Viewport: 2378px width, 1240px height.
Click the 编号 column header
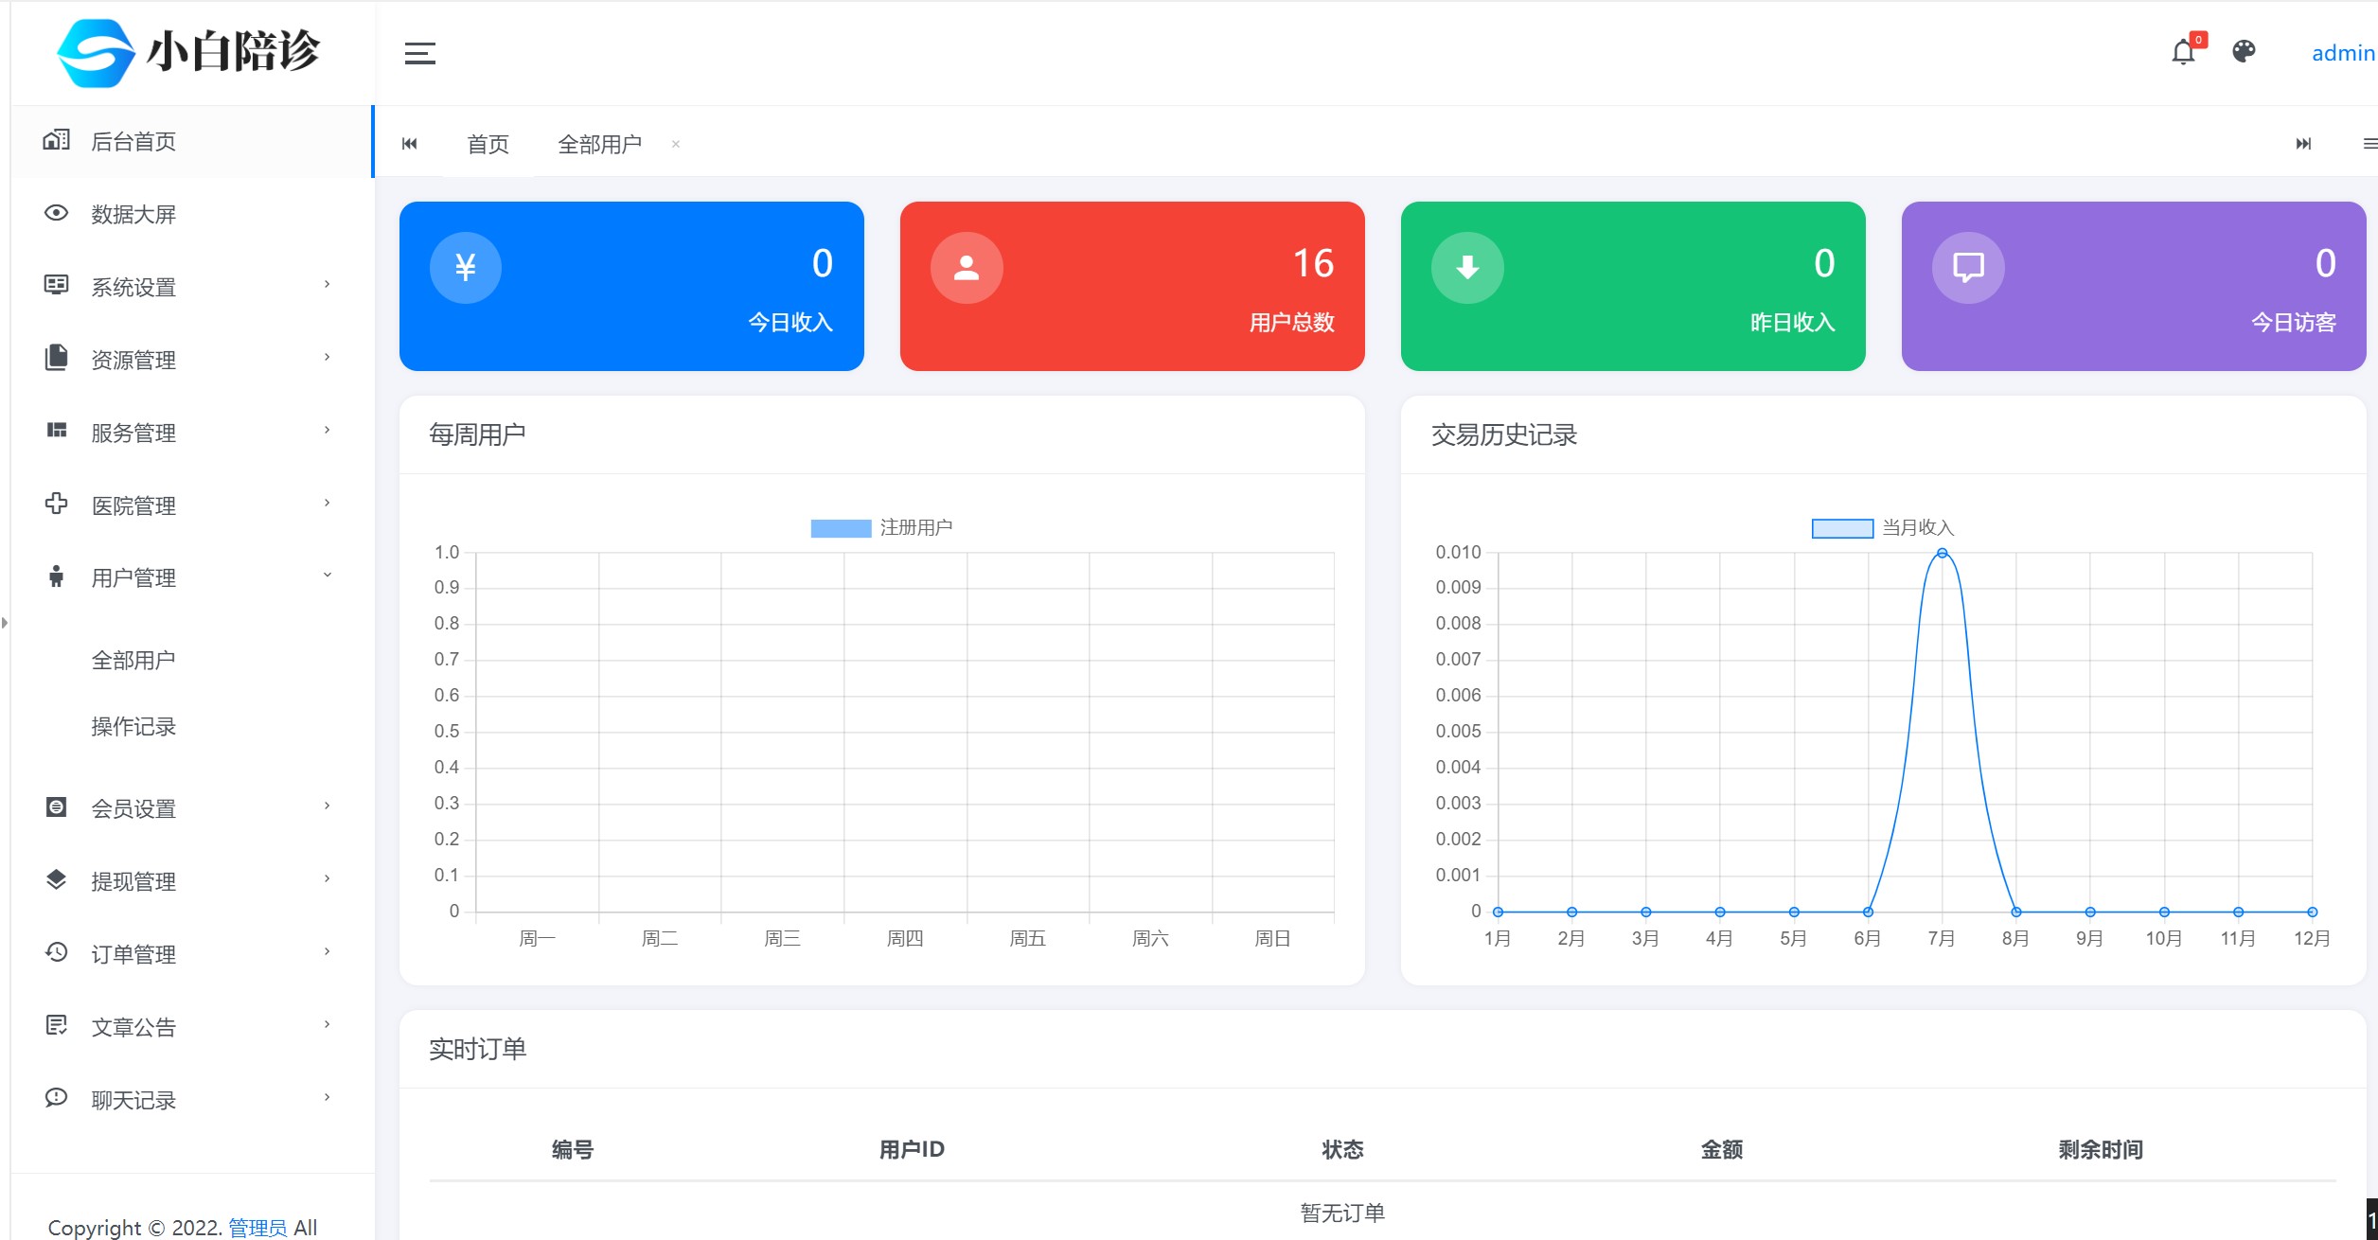tap(573, 1149)
